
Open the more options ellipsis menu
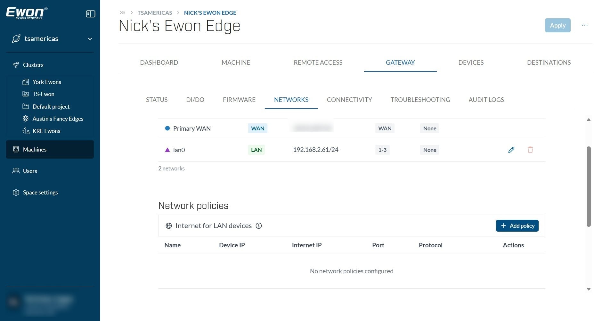(x=585, y=25)
